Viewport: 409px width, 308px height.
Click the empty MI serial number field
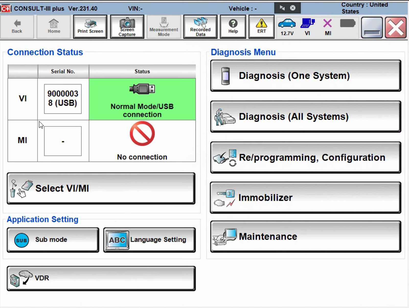tap(63, 141)
